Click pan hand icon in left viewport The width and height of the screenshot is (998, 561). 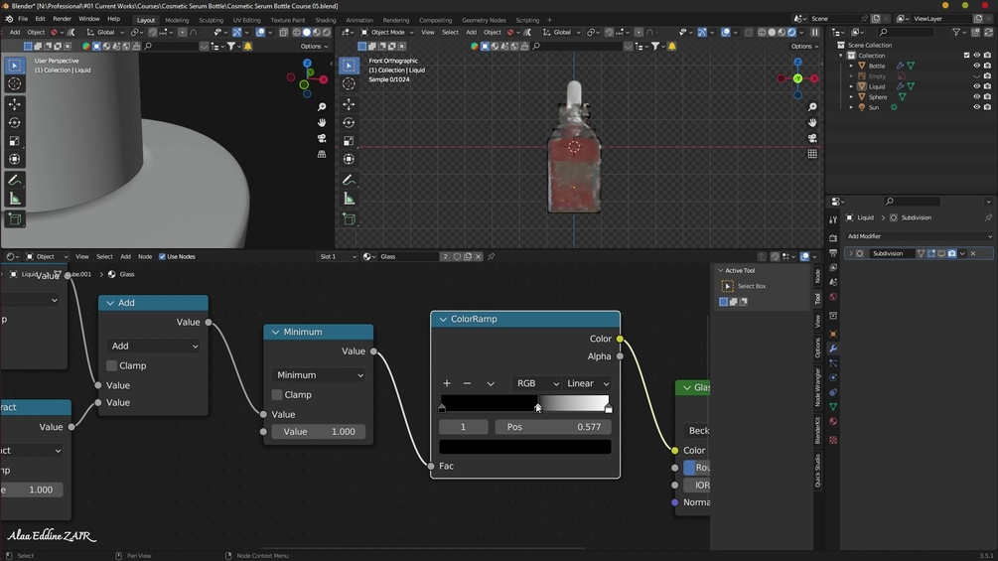pyautogui.click(x=322, y=122)
